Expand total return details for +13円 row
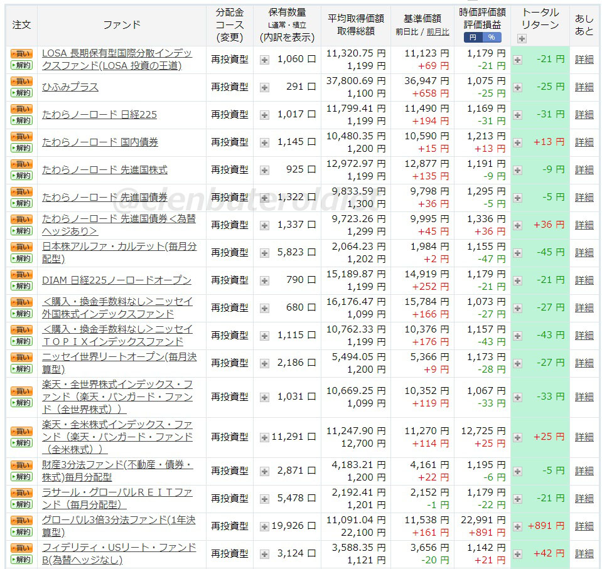Image resolution: width=602 pixels, height=569 pixels. point(517,143)
